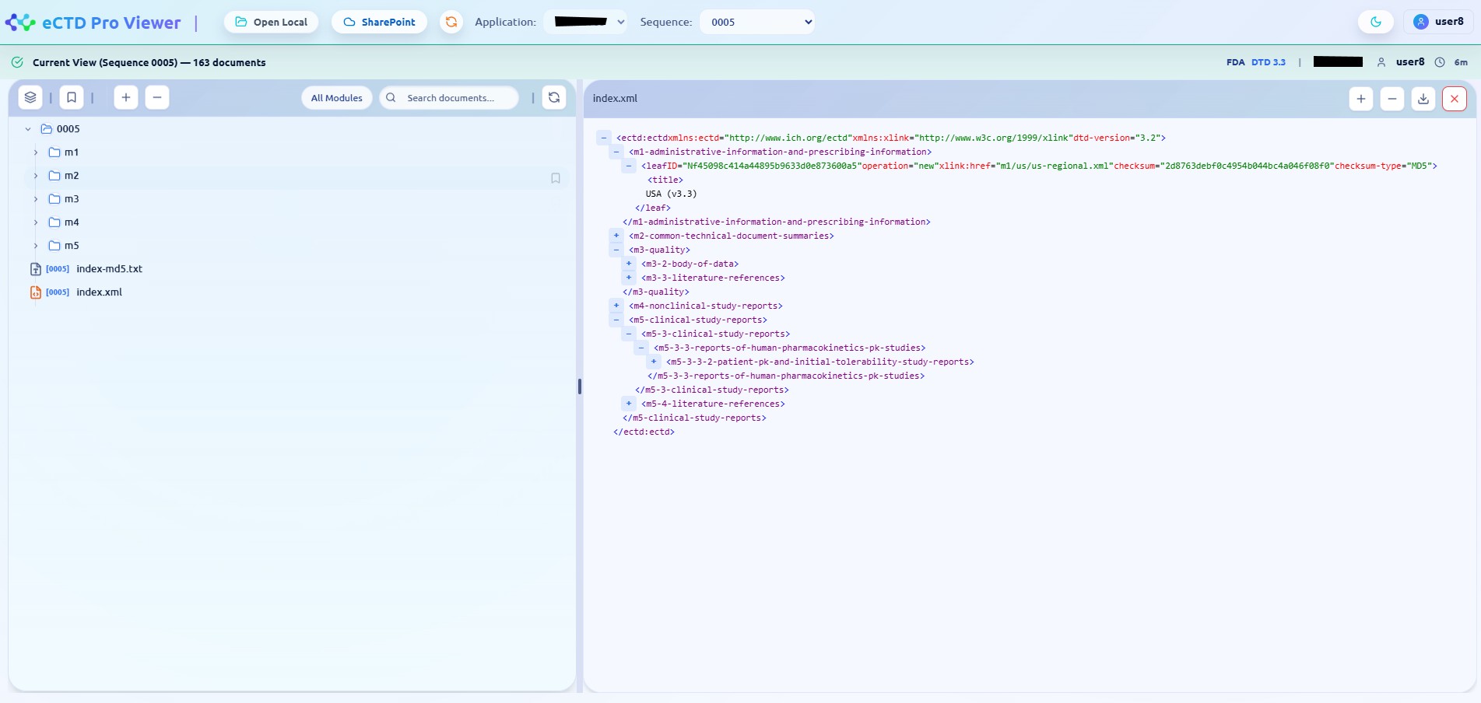Click the bookmarks icon in tree toolbar
1481x703 pixels.
[72, 97]
